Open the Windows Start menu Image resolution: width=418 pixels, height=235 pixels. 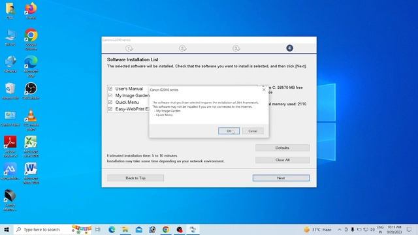(x=7, y=229)
